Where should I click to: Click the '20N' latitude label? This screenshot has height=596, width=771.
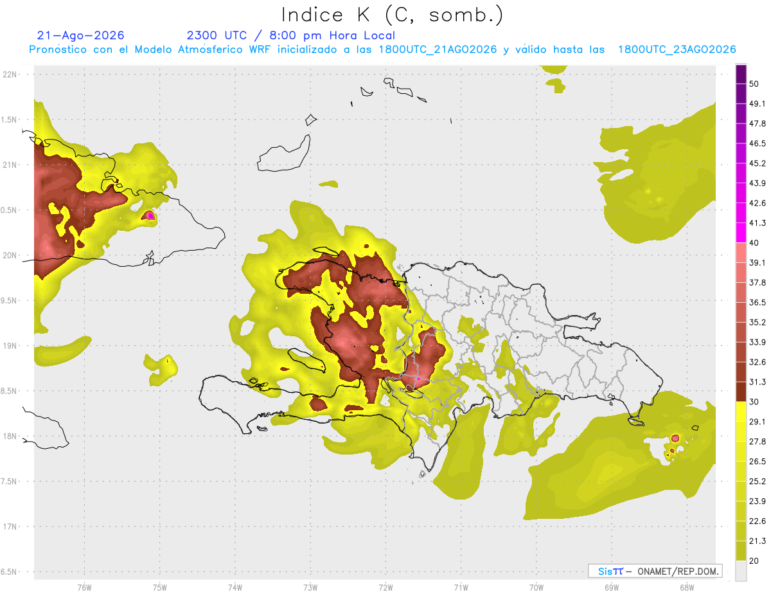click(x=10, y=255)
